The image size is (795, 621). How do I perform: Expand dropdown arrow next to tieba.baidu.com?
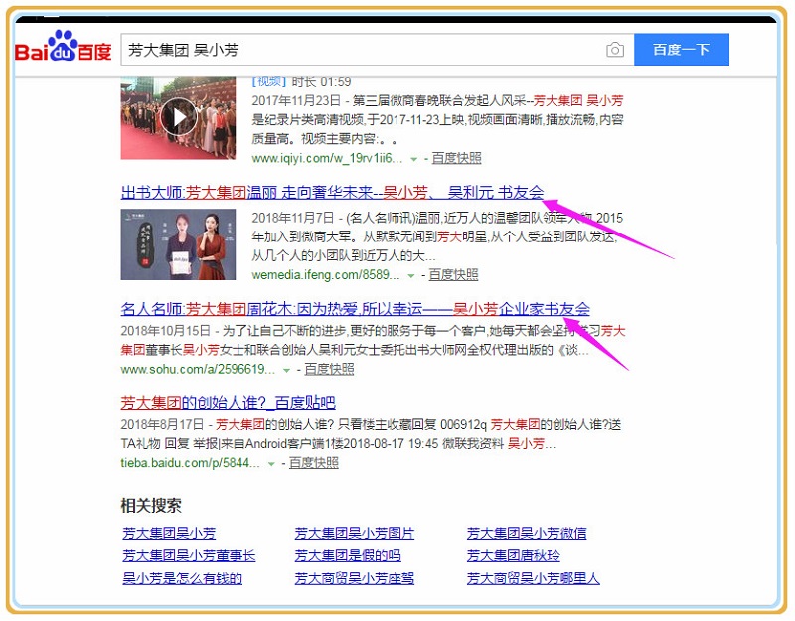point(271,464)
